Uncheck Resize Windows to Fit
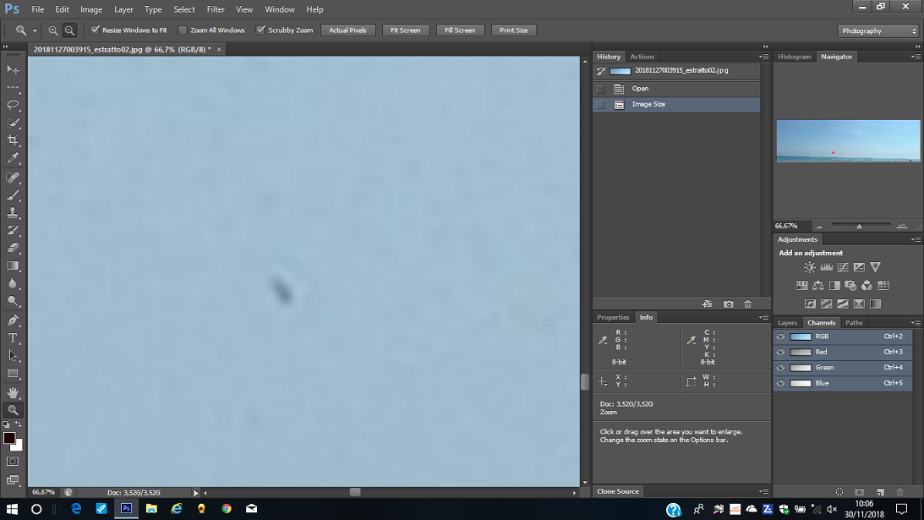Viewport: 924px width, 520px height. click(x=96, y=30)
